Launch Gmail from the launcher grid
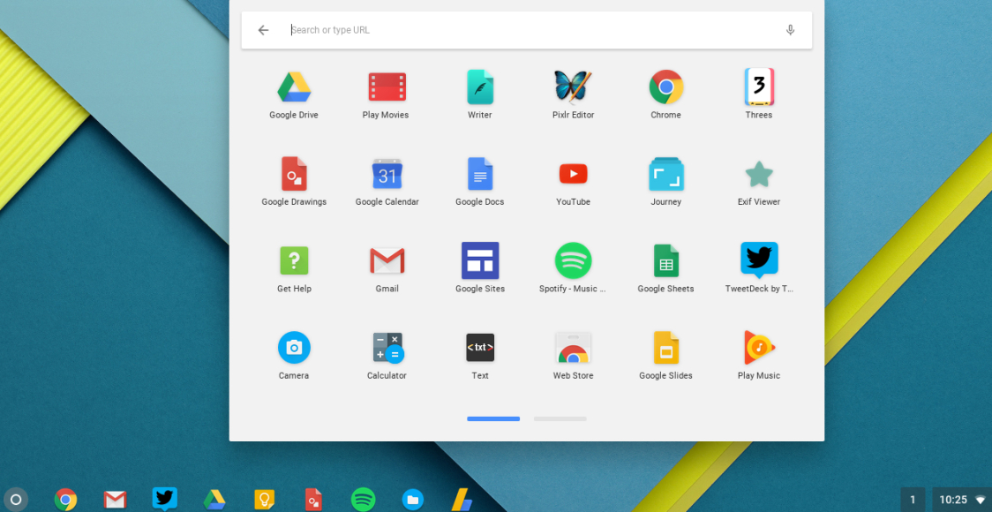 (x=387, y=260)
